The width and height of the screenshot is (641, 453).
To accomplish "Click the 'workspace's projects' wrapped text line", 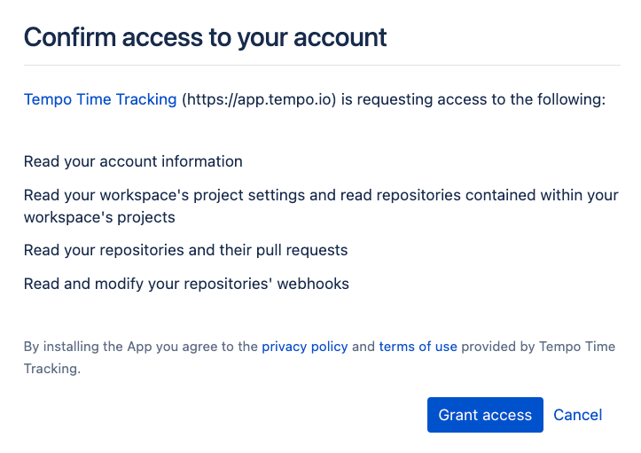I will [99, 217].
